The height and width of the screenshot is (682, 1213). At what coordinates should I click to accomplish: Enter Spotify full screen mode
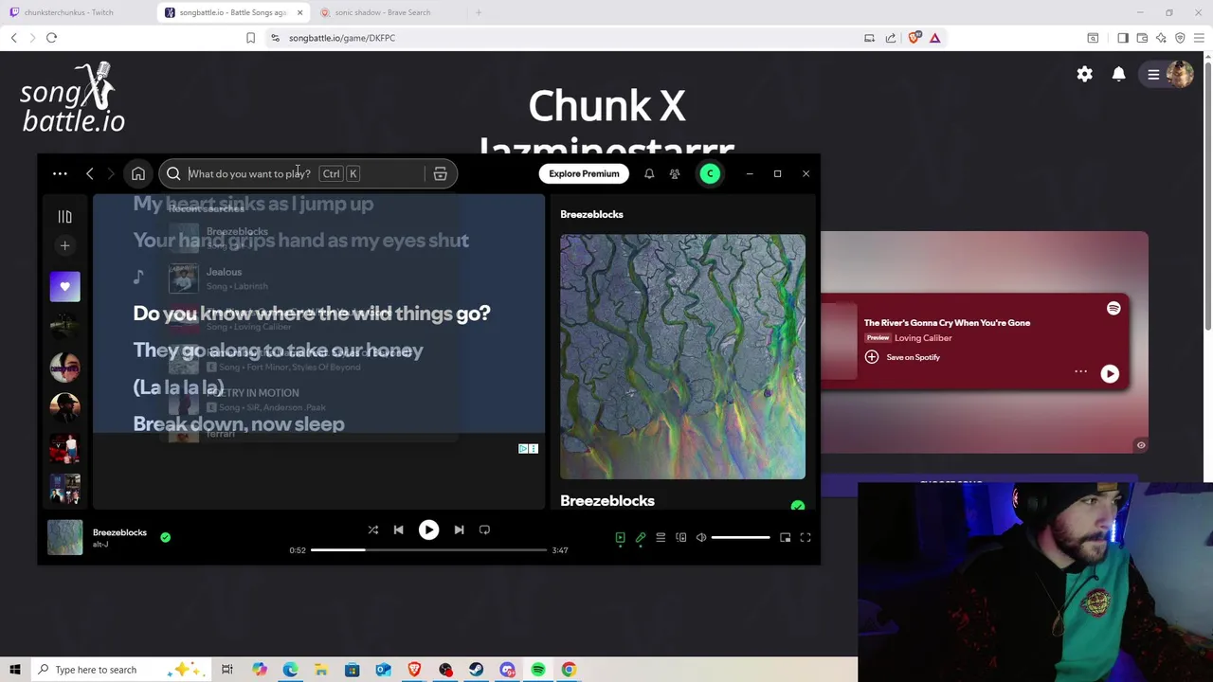[805, 537]
